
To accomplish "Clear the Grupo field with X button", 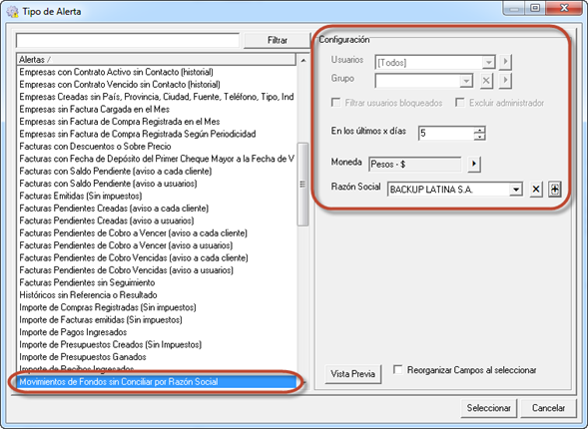I will pos(486,81).
